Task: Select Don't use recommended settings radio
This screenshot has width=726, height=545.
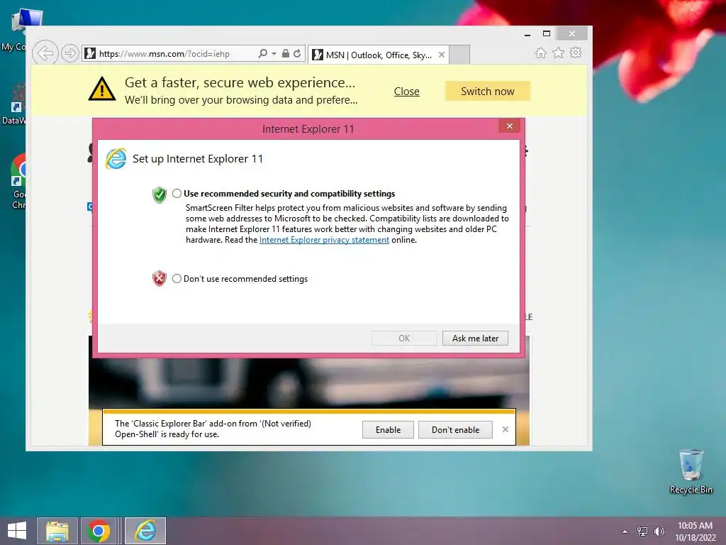Action: click(177, 278)
